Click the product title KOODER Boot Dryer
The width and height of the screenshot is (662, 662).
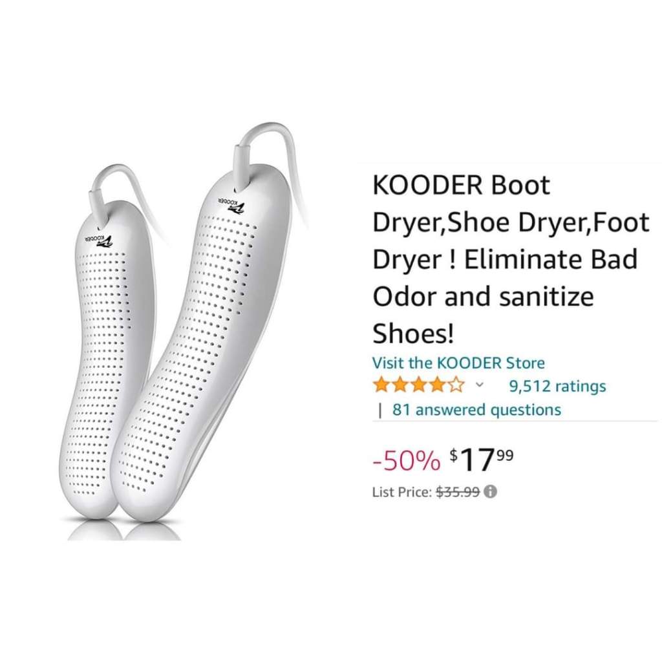point(510,260)
